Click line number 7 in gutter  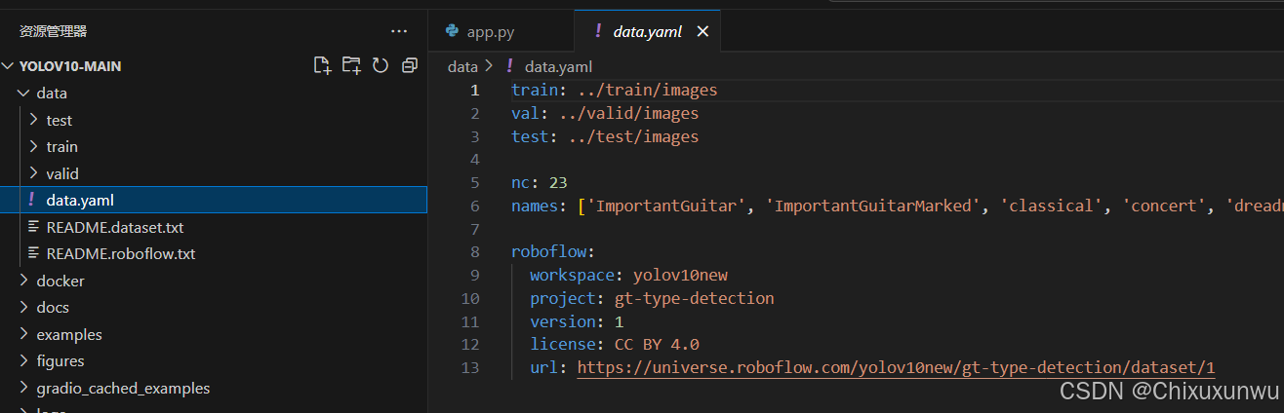click(x=475, y=229)
